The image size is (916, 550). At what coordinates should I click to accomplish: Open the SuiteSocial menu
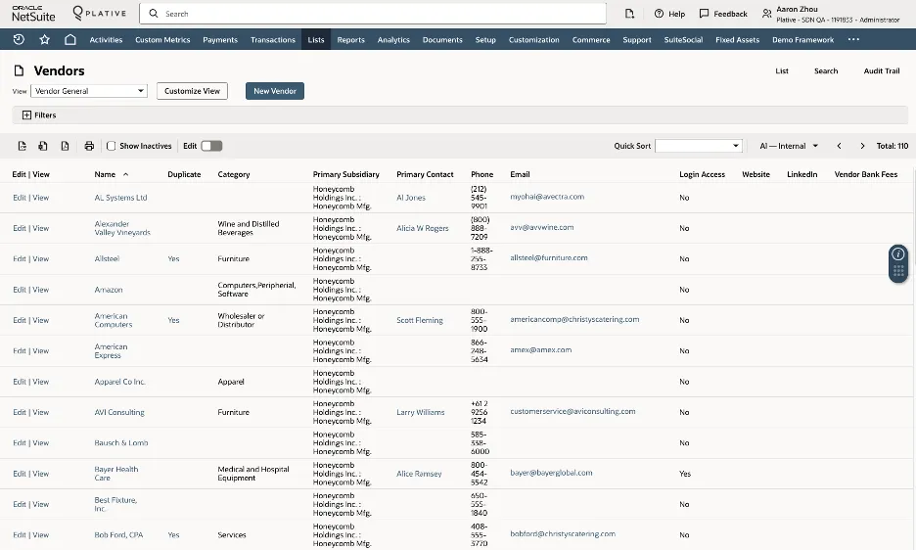[x=683, y=40]
